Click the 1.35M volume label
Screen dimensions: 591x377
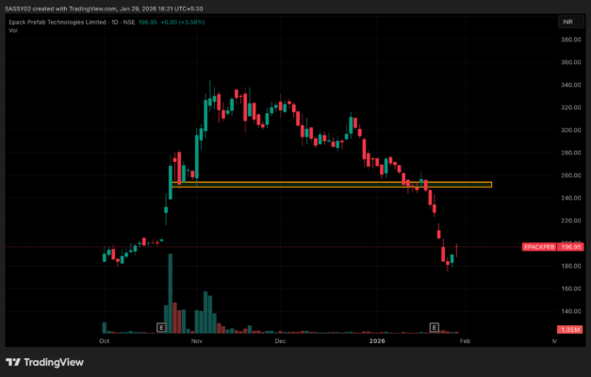pyautogui.click(x=568, y=329)
